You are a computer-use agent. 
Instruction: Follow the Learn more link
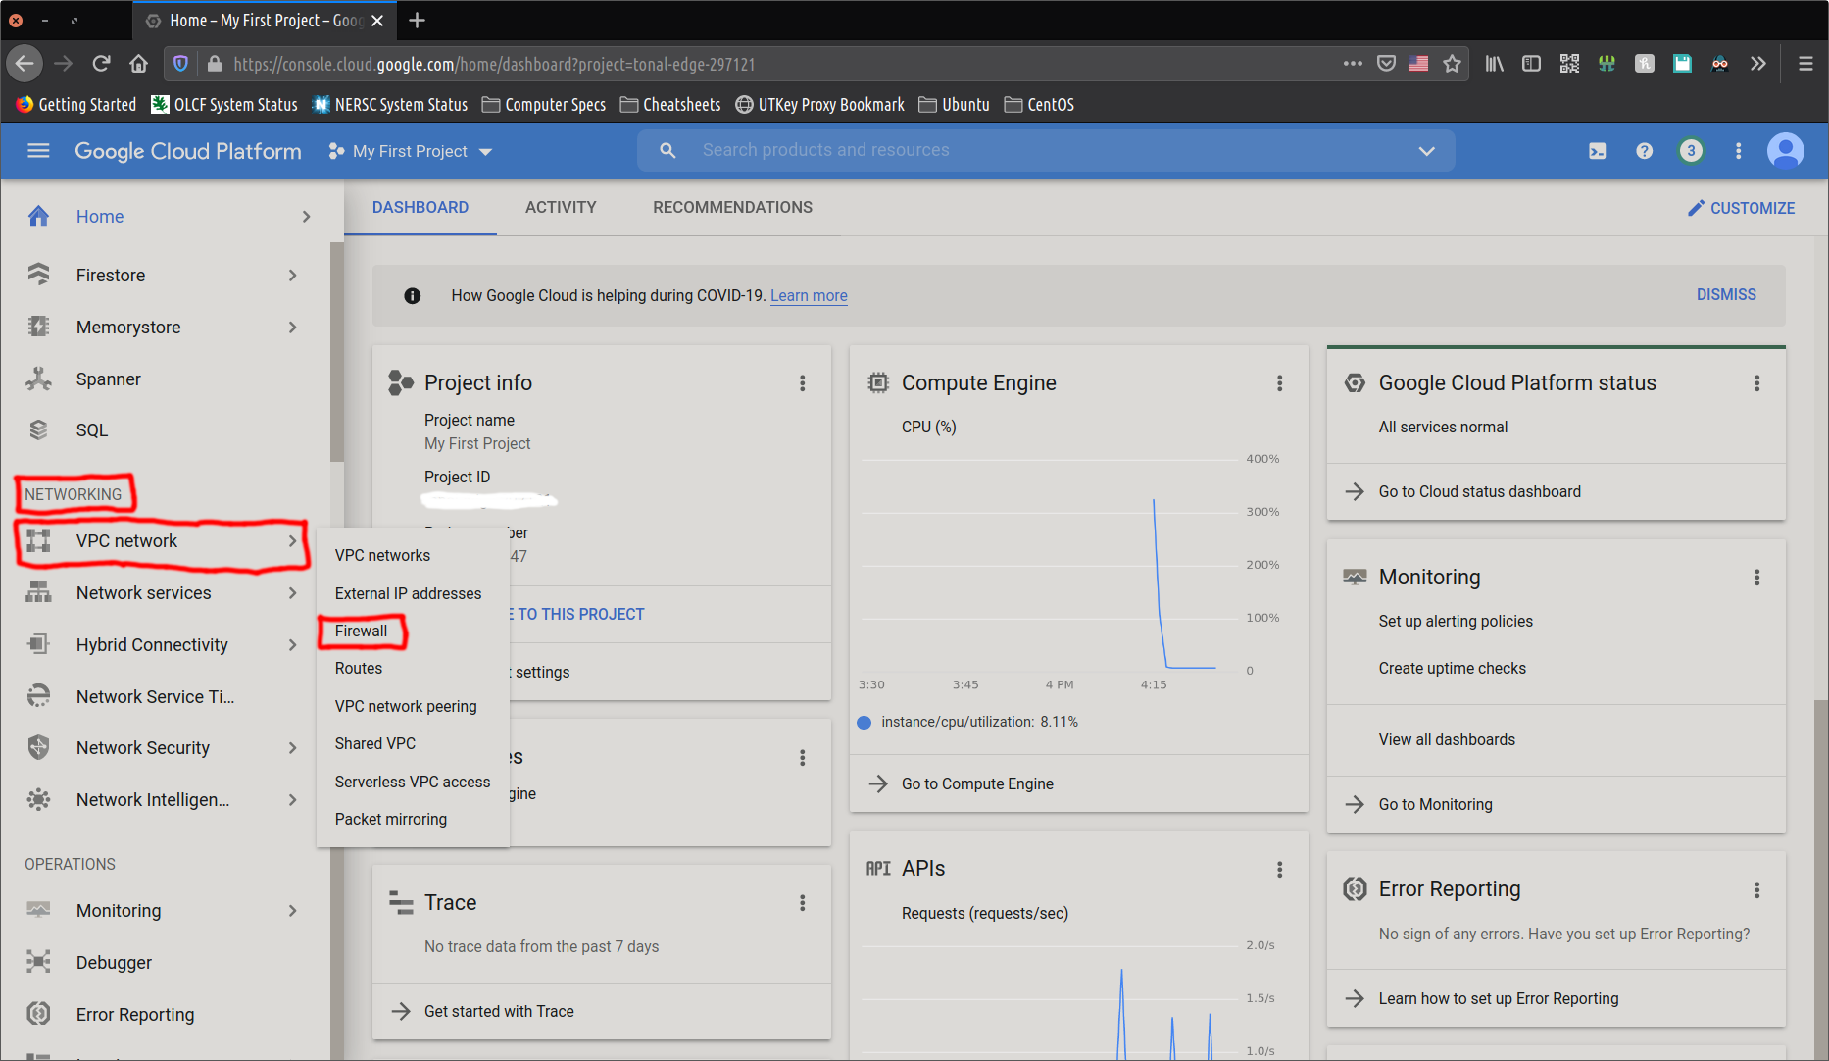(x=809, y=295)
